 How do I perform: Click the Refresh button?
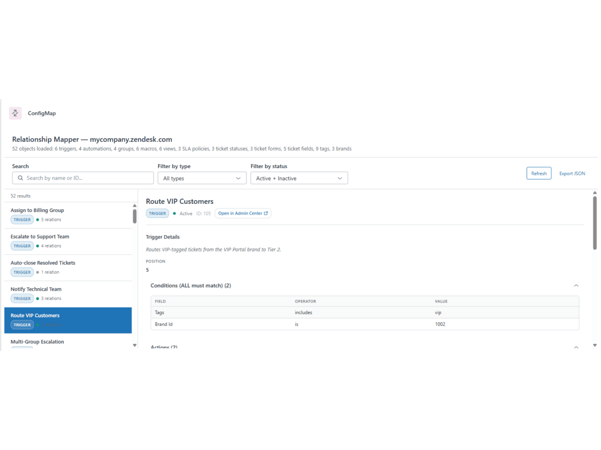(539, 173)
